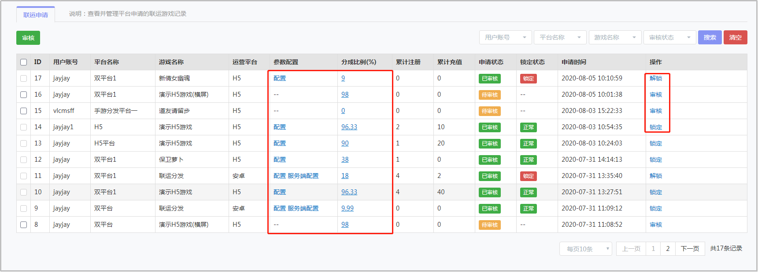Screen dimensions: 758x272
Task: Click 锁定 action for row ID 12
Action: [656, 160]
